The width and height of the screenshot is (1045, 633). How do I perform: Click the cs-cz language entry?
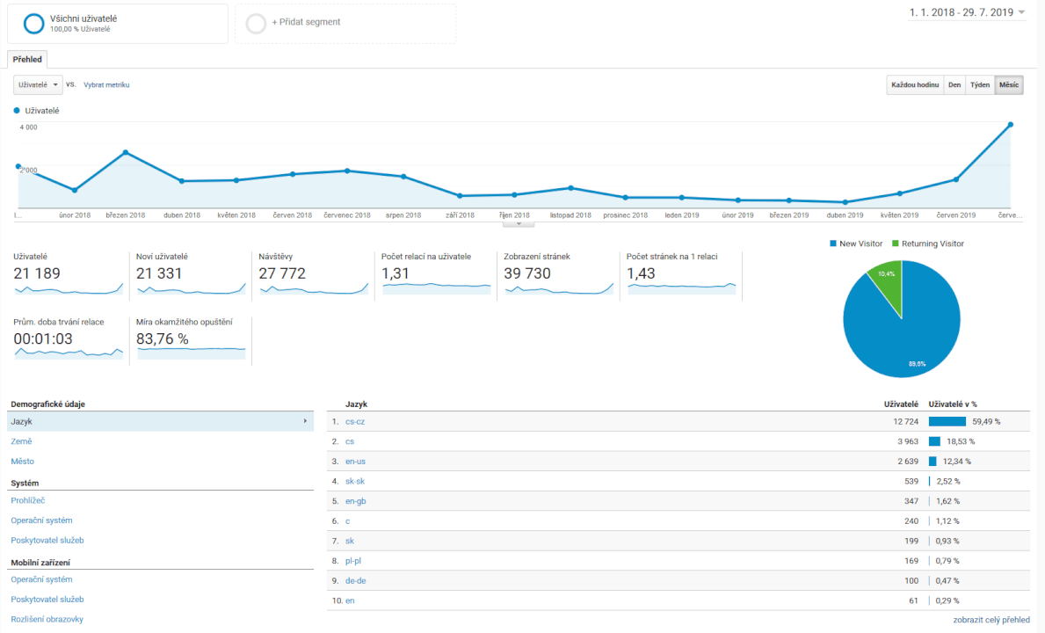(x=355, y=422)
